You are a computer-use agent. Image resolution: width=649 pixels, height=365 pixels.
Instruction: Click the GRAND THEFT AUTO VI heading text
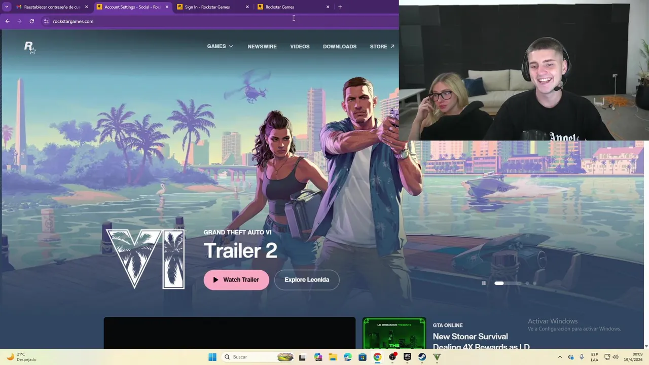[237, 232]
